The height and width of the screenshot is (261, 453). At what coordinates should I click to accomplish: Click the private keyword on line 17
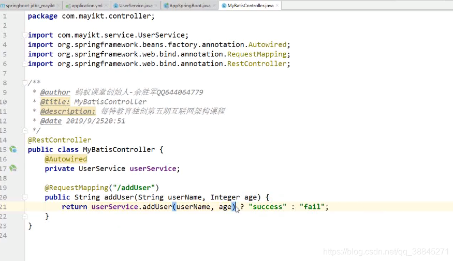pyautogui.click(x=59, y=168)
